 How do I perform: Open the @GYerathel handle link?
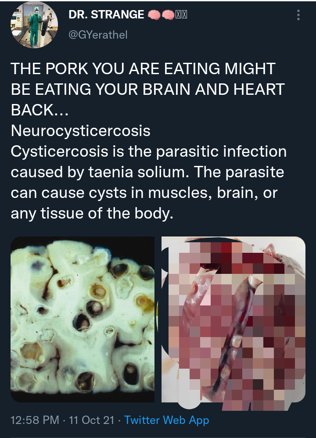coord(98,35)
